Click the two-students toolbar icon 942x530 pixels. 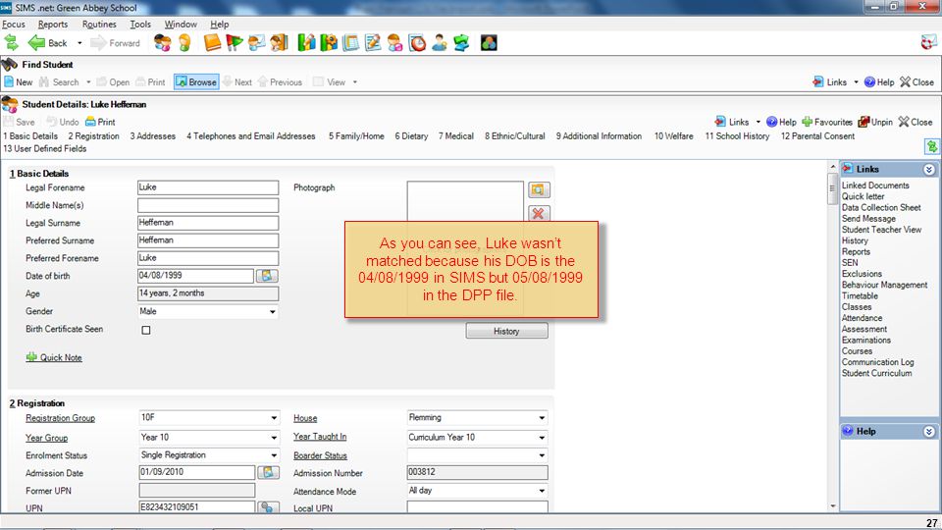pyautogui.click(x=162, y=42)
